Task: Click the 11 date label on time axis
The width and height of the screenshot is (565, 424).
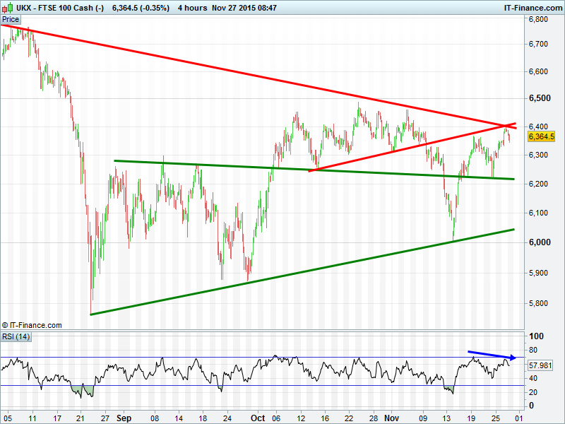Action: tap(32, 418)
